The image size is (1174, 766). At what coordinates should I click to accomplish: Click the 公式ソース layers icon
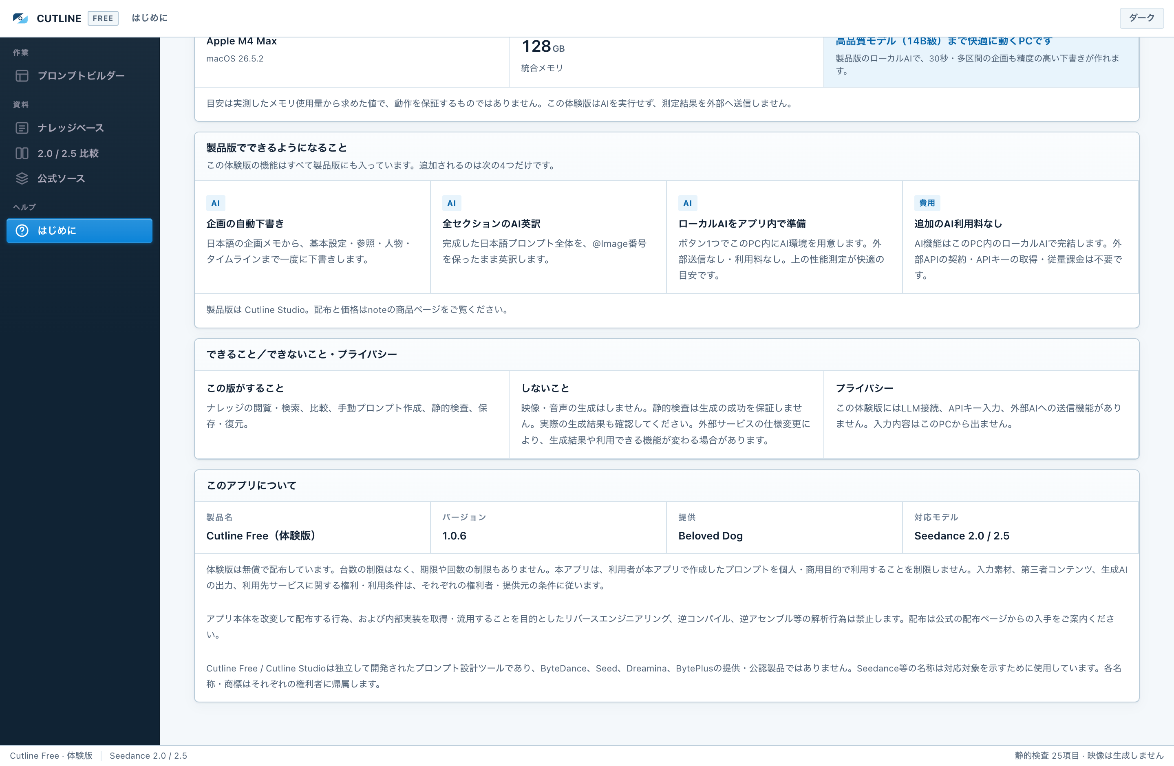click(22, 178)
